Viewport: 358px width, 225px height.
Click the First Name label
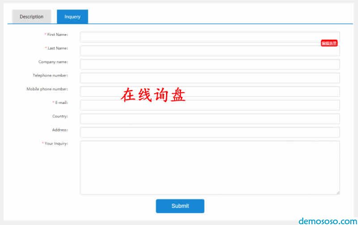[58, 35]
